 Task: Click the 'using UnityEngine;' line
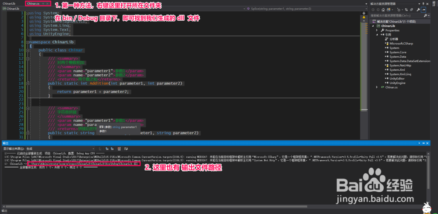click(x=50, y=34)
